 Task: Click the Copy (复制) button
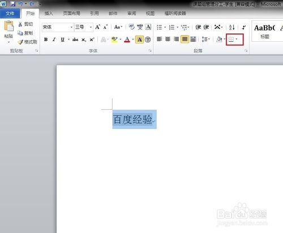click(25, 33)
